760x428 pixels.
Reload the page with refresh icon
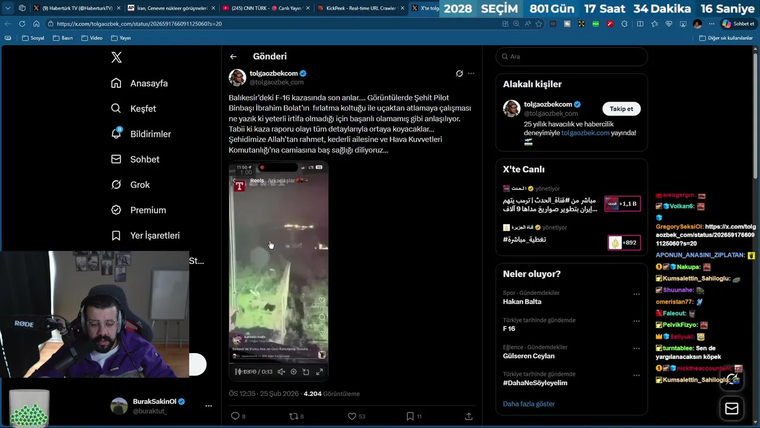[x=22, y=24]
